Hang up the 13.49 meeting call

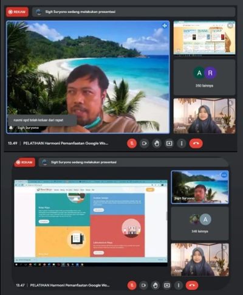[196, 144]
